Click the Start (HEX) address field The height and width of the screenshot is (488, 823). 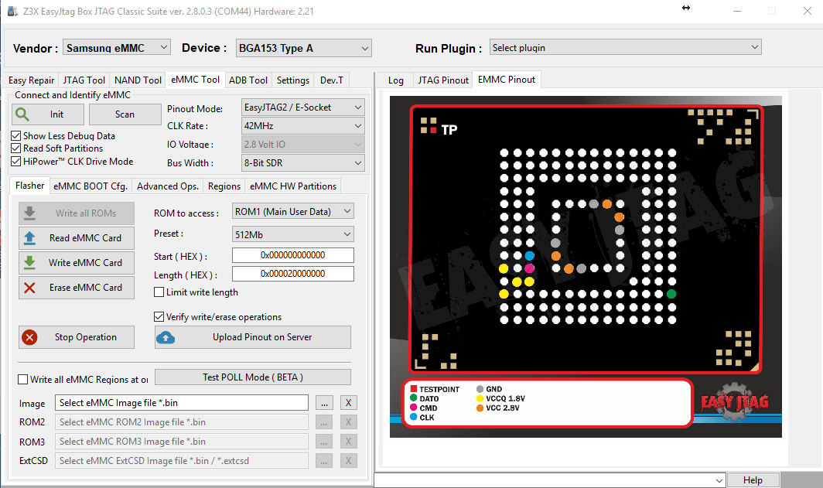(292, 255)
